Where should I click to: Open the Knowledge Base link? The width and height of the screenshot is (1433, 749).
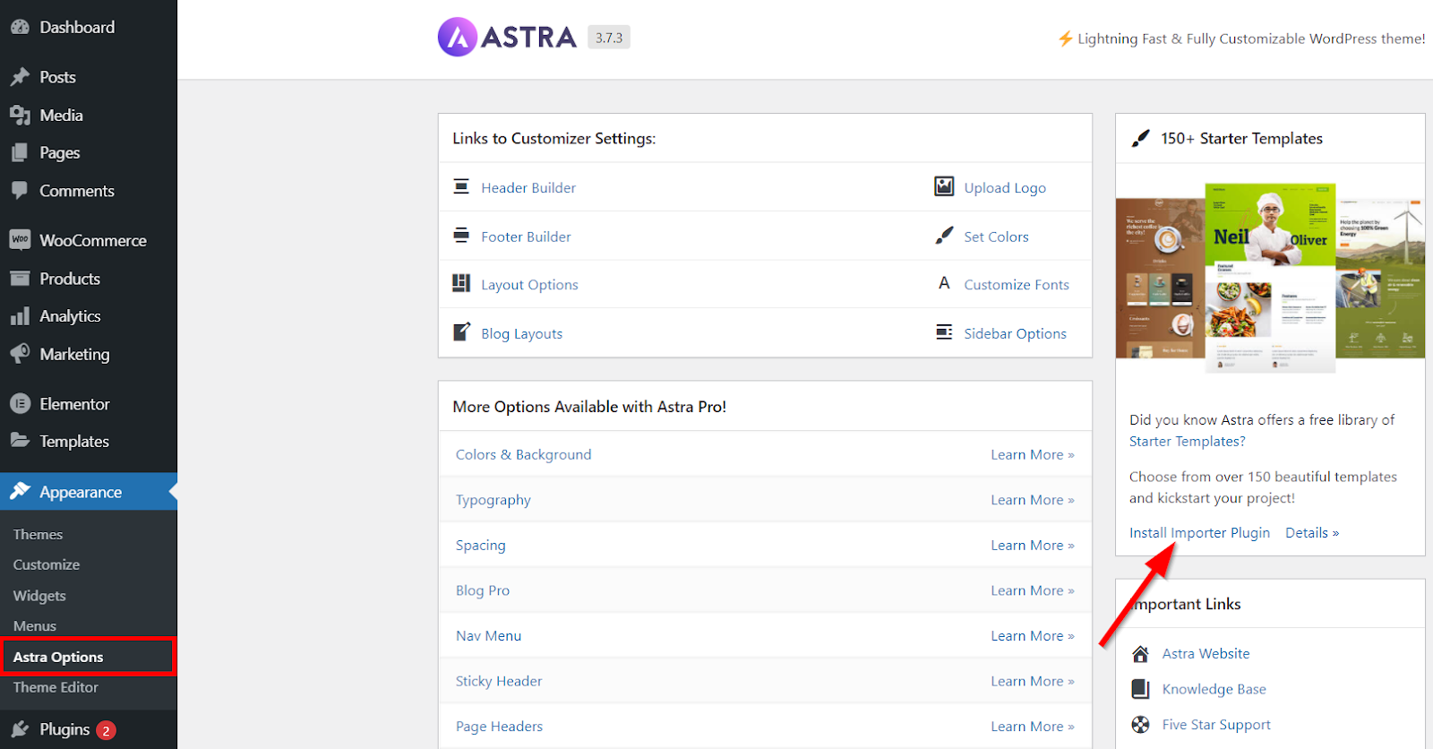1214,689
